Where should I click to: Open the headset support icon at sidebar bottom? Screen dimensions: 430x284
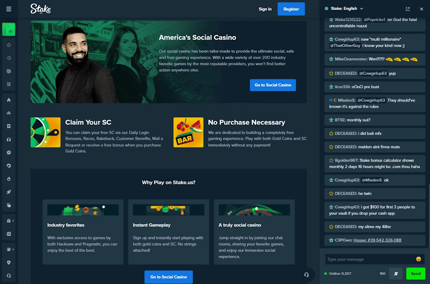pyautogui.click(x=9, y=276)
